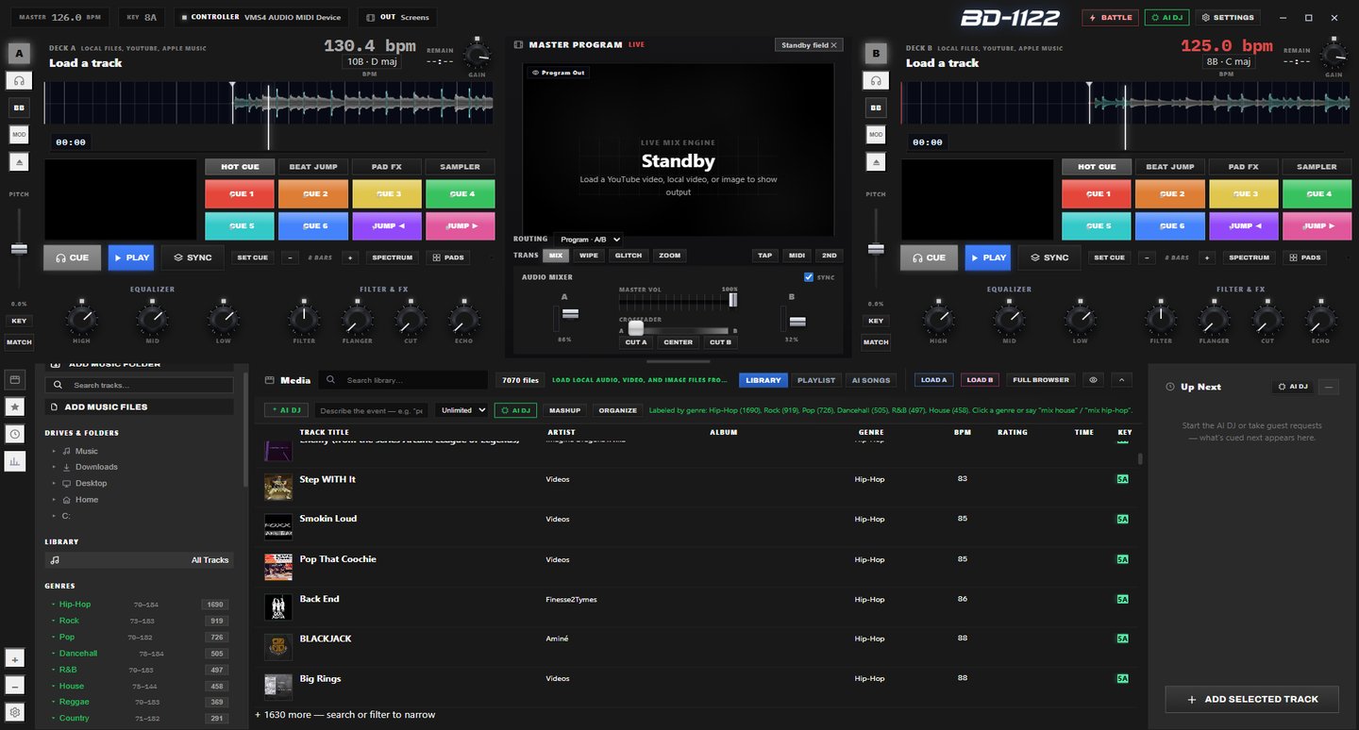The height and width of the screenshot is (730, 1359).
Task: Toggle headphone monitoring on Deck A
Action: [x=20, y=81]
